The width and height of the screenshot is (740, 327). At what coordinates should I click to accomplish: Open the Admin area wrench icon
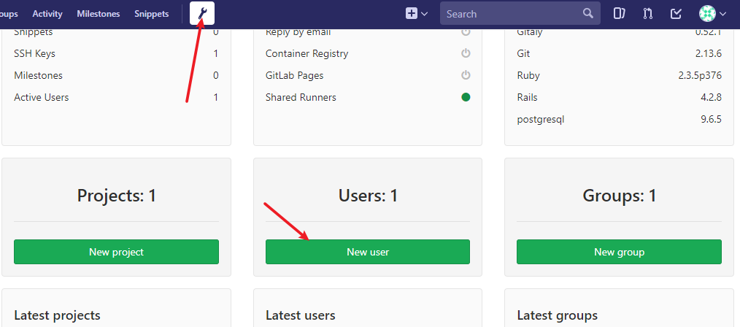click(202, 13)
